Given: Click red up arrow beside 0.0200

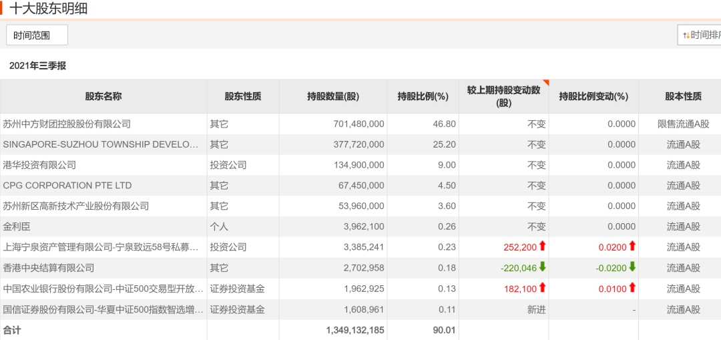Looking at the screenshot, I should click(632, 246).
